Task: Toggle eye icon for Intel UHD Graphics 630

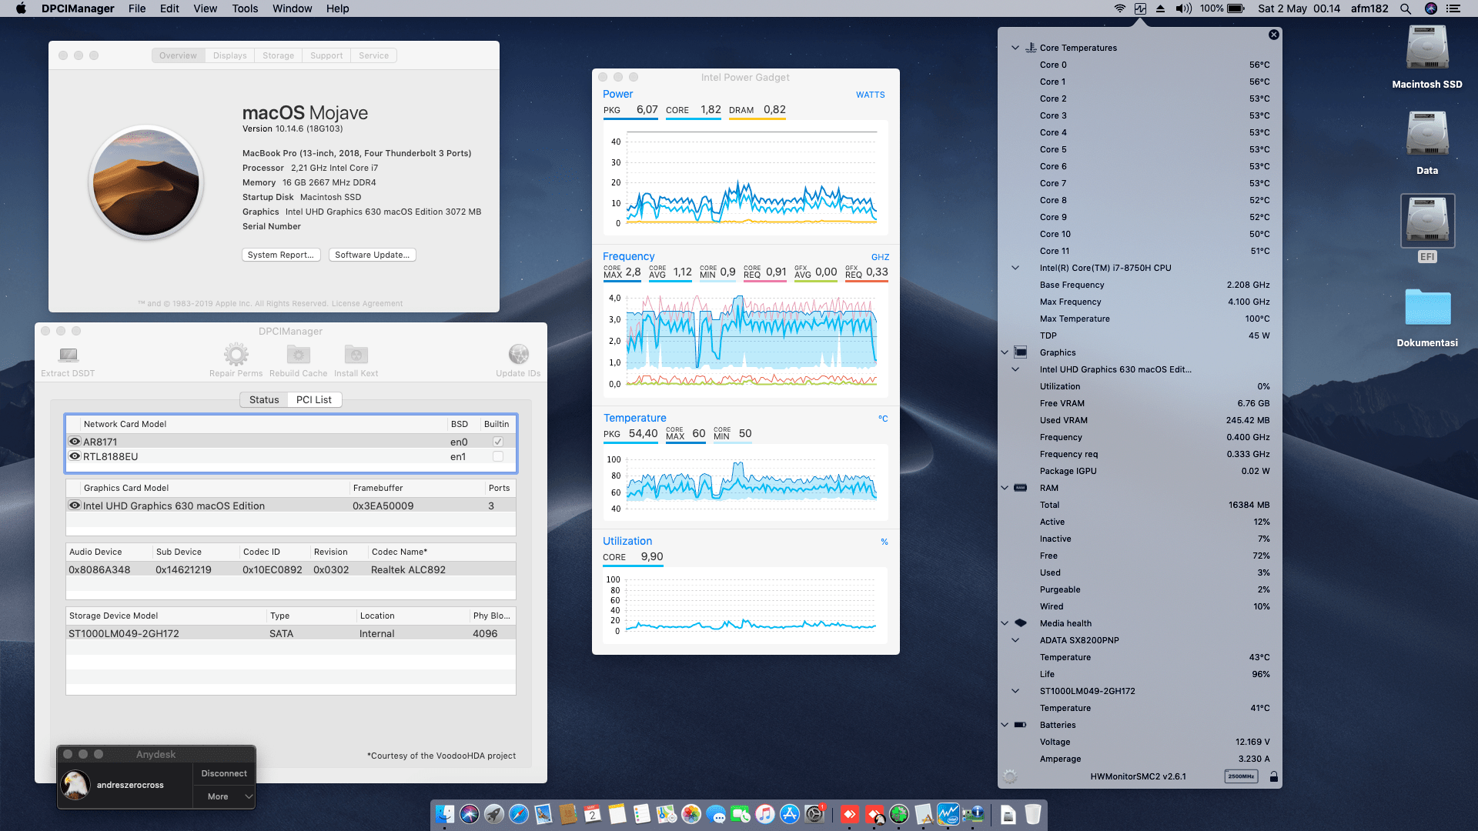Action: 75,506
